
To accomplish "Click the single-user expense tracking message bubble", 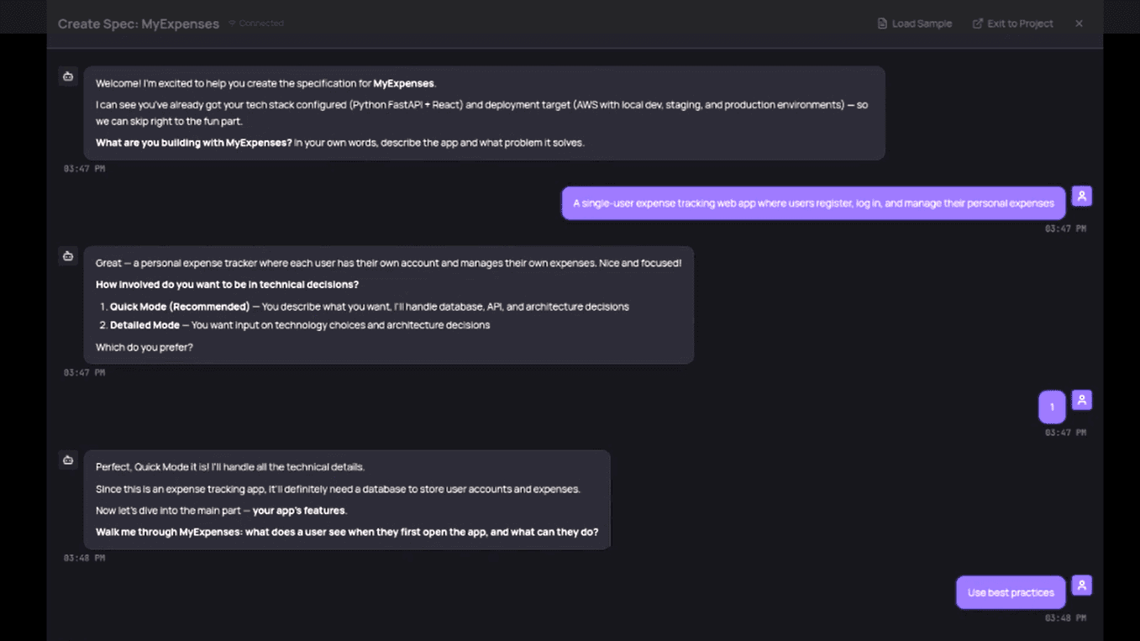I will 812,203.
